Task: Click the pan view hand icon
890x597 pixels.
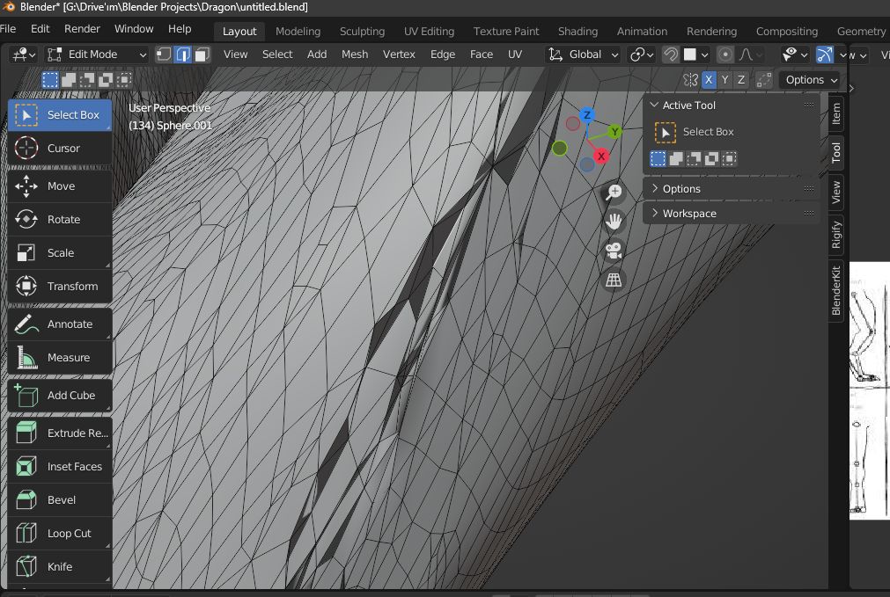Action: tap(614, 221)
